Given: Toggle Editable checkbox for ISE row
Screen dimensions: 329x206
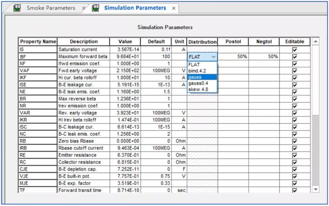Looking at the screenshot, I should click(294, 85).
